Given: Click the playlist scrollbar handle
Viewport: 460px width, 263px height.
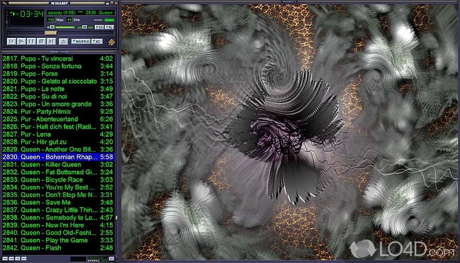Looking at the screenshot, I should click(117, 218).
